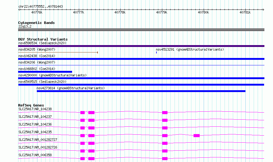Click the extra NR_104235 exon near 40780k
The width and height of the screenshot is (273, 162).
(197, 136)
